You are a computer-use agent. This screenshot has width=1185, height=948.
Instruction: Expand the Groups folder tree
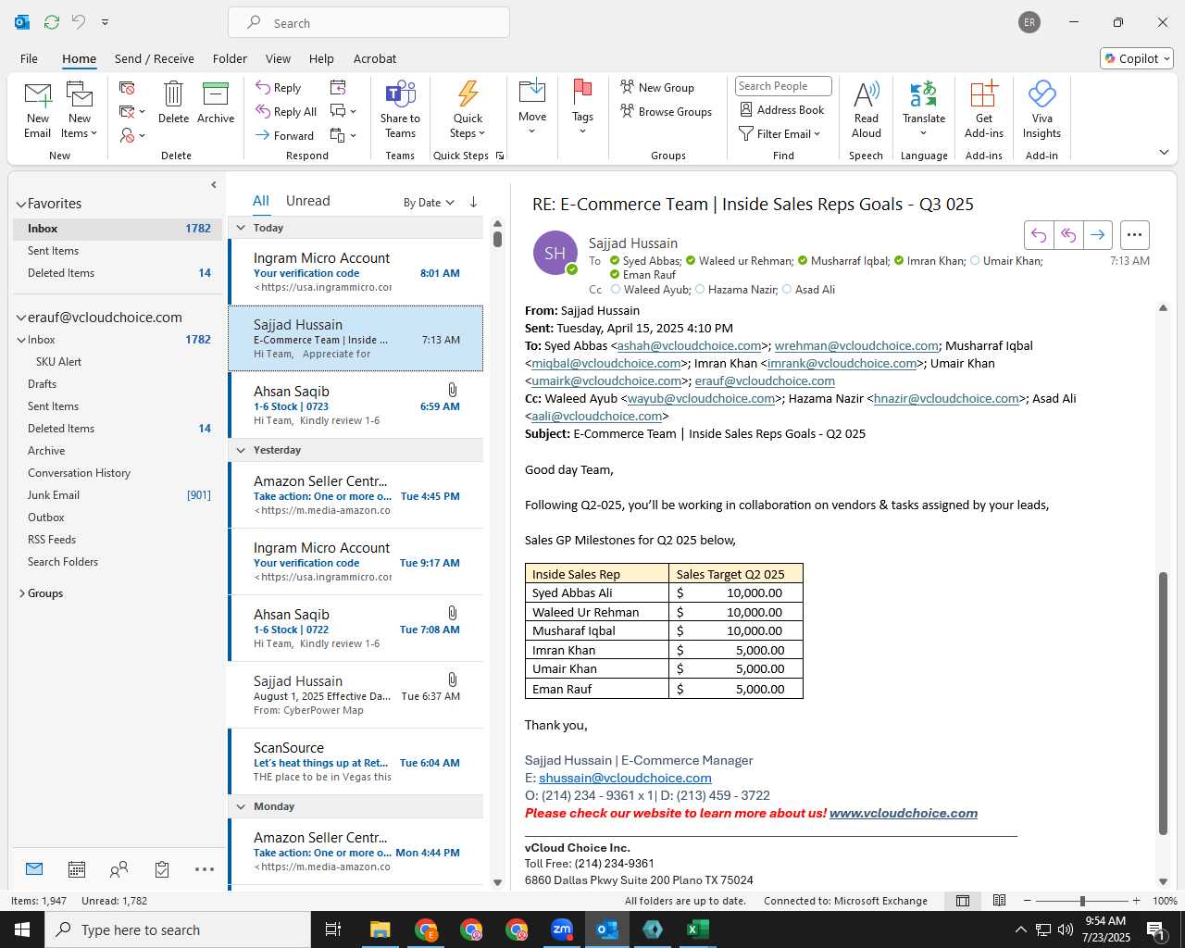coord(22,593)
